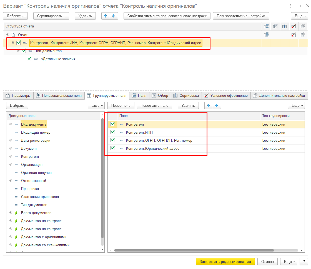Toggle Контрагент.ОГРН, ОГРНИП, Рег. номер checkbox
The width and height of the screenshot is (311, 269).
coord(112,140)
